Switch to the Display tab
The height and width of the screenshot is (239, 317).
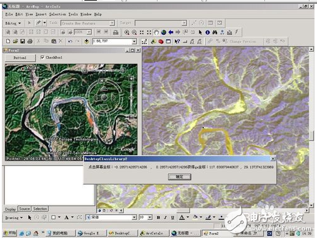pyautogui.click(x=10, y=209)
